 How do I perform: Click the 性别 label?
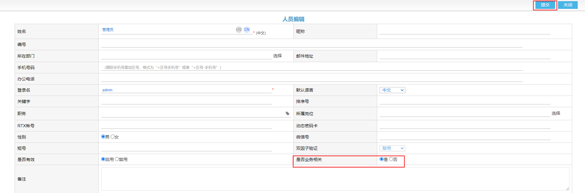pos(22,137)
